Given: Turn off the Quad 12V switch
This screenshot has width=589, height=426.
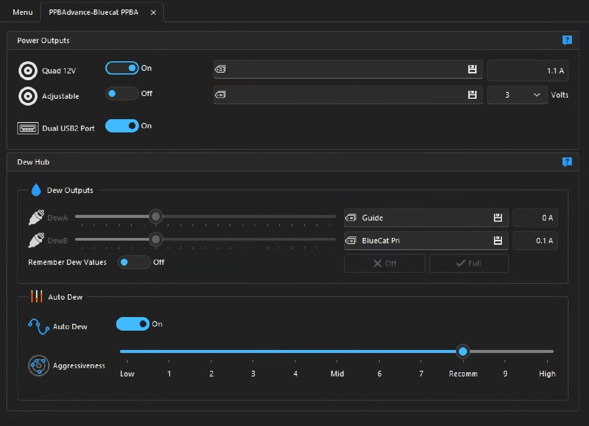Looking at the screenshot, I should [122, 68].
